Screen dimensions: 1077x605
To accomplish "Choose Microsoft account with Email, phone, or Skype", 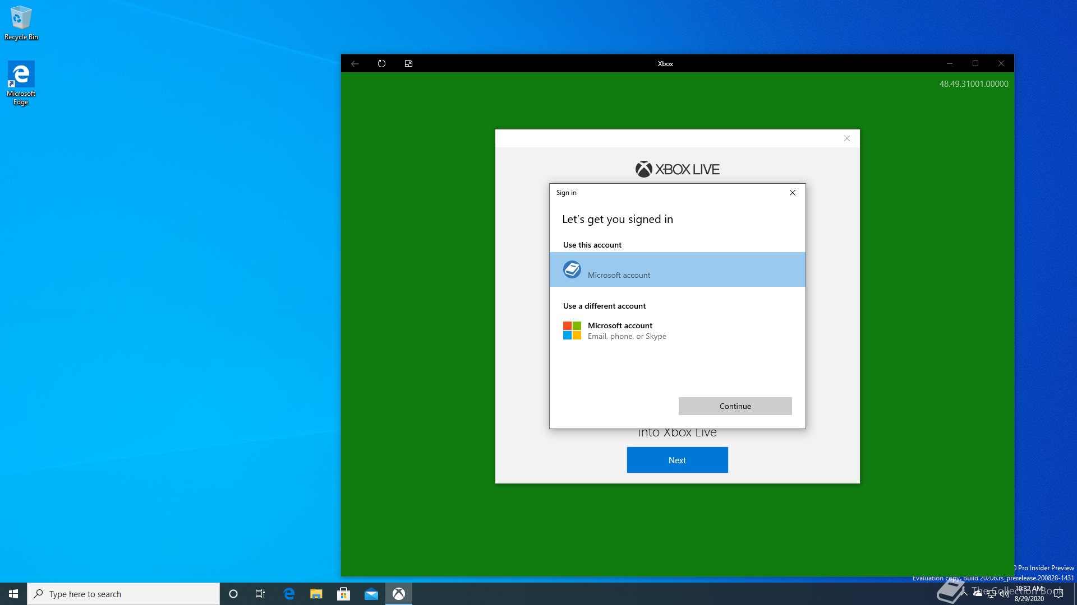I will coord(677,331).
